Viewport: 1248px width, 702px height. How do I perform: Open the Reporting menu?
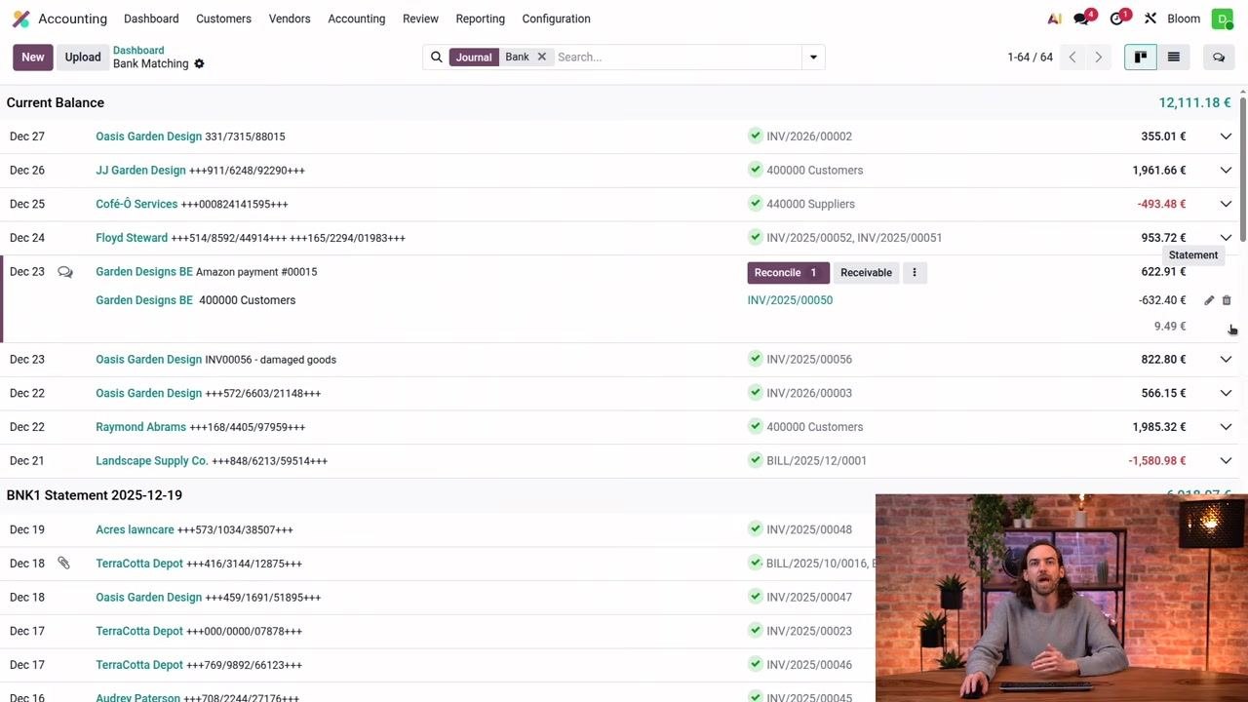coord(481,19)
